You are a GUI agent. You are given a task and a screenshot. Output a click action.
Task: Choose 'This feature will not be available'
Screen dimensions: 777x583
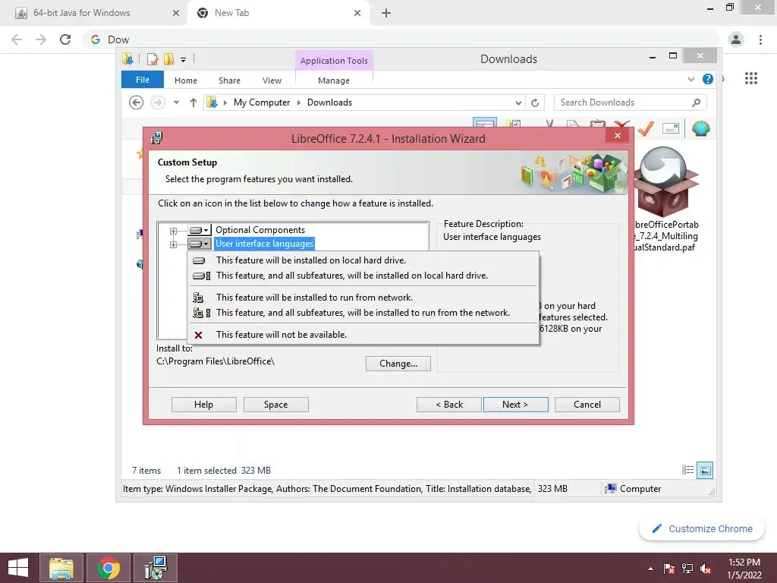click(363, 335)
